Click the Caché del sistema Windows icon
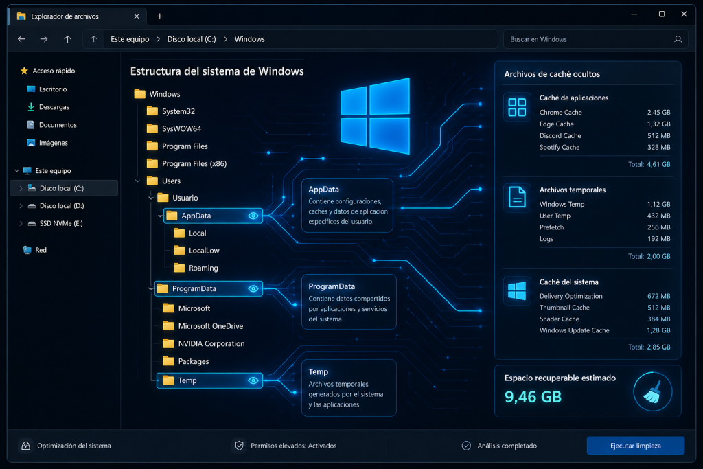The width and height of the screenshot is (703, 469). (517, 290)
